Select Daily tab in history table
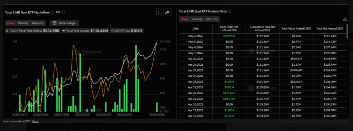This screenshot has width=353, height=131. click(x=184, y=19)
